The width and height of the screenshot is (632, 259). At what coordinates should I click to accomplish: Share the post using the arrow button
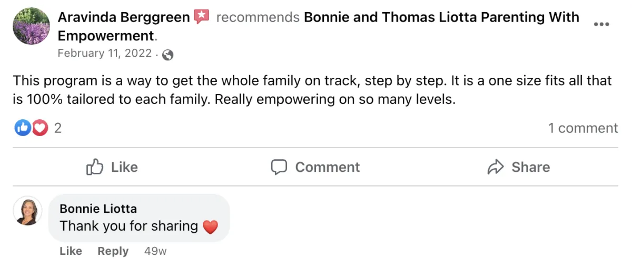coord(519,167)
